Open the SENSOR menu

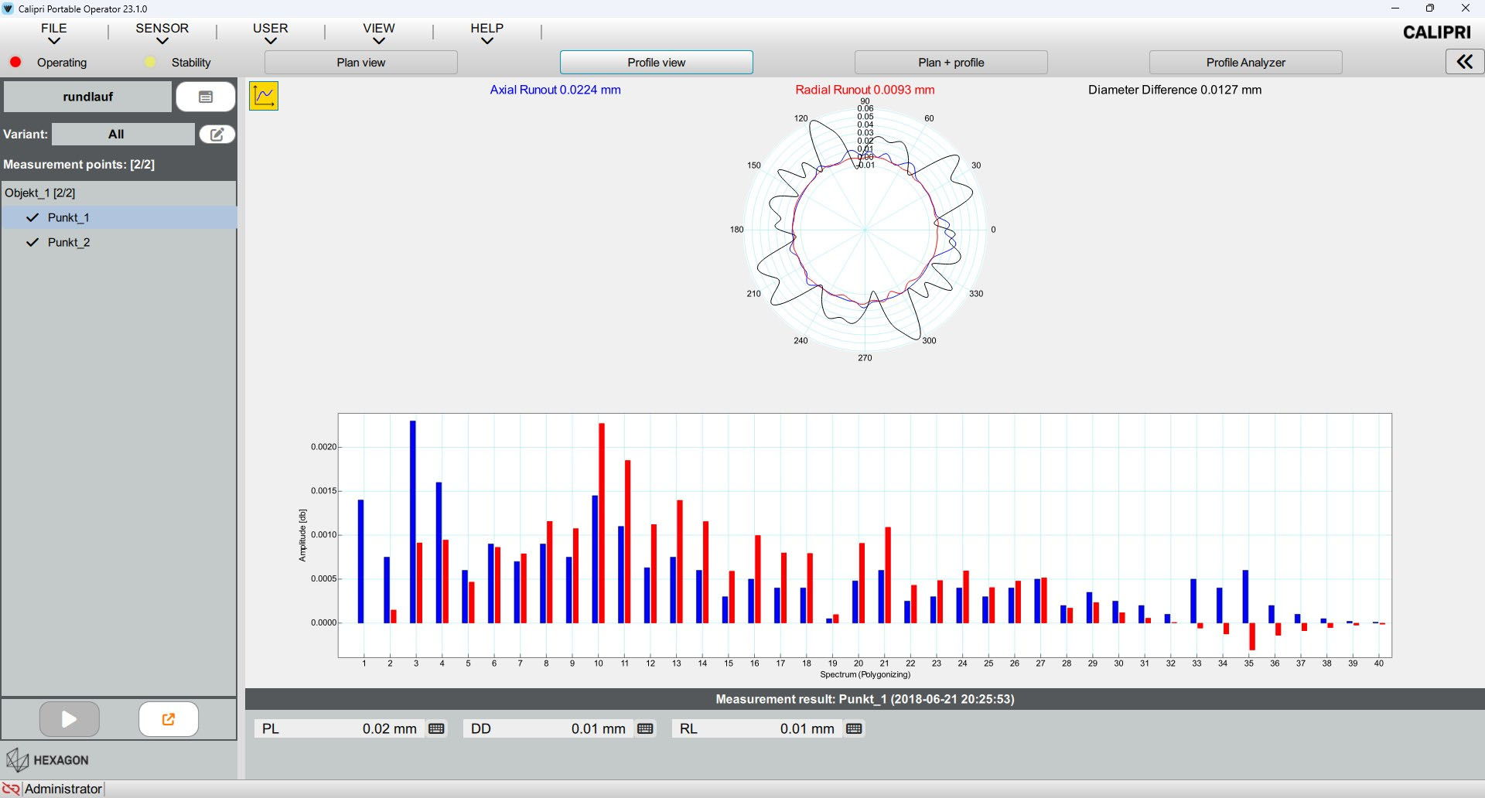[x=162, y=32]
